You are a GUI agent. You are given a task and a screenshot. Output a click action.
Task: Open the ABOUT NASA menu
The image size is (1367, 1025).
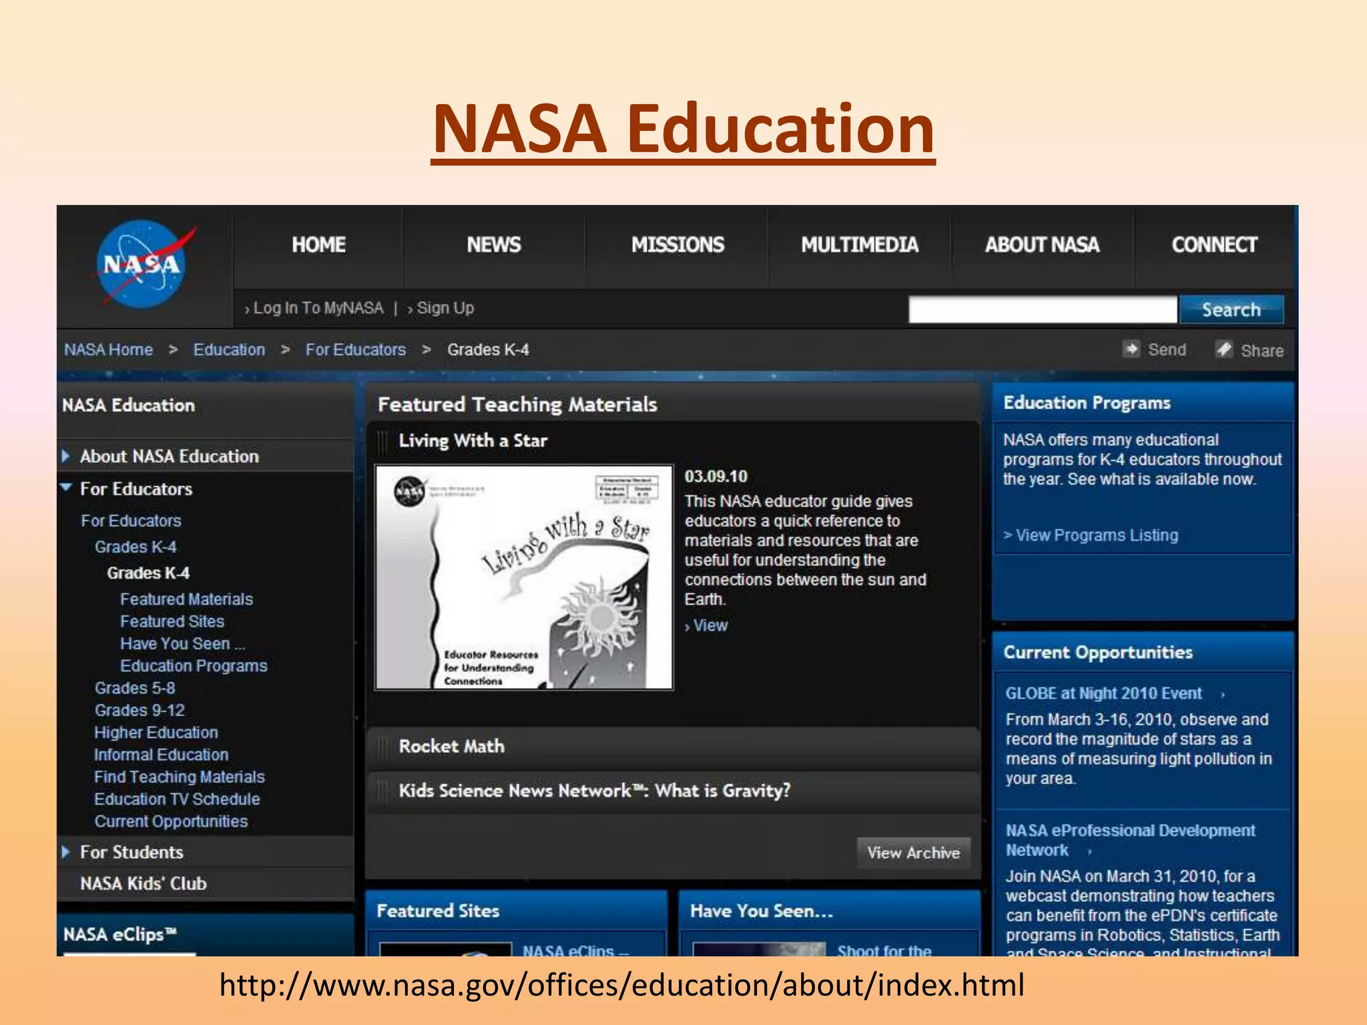[x=1042, y=245]
